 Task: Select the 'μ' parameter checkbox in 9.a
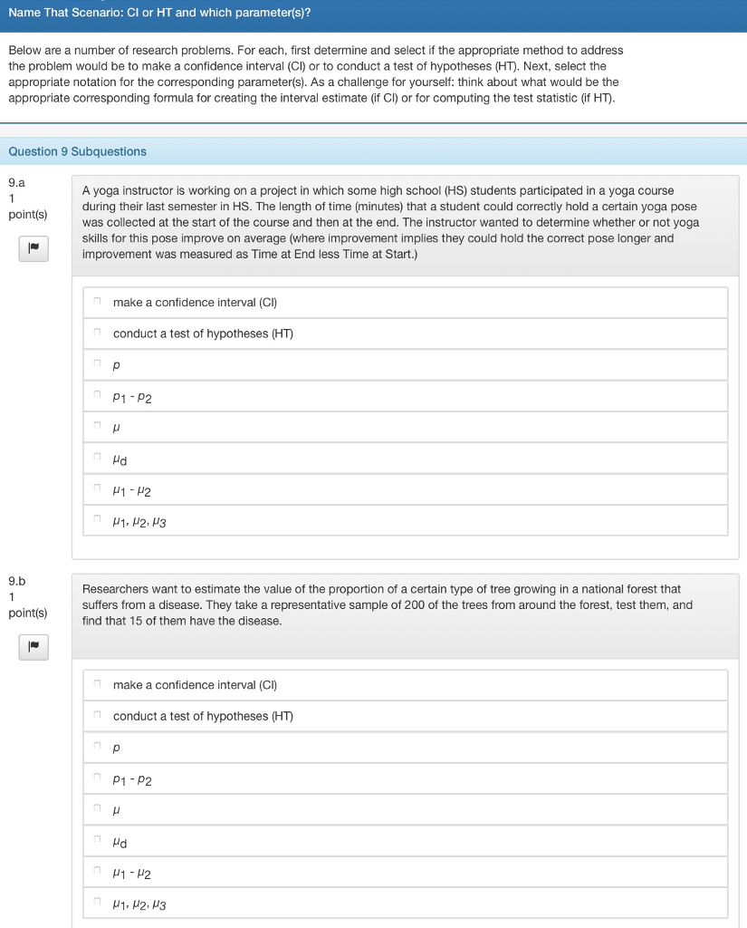(97, 423)
